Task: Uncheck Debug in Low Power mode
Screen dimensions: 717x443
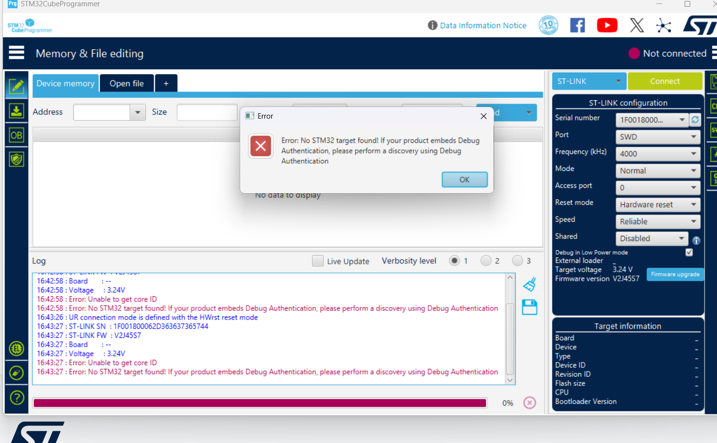Action: coord(689,252)
